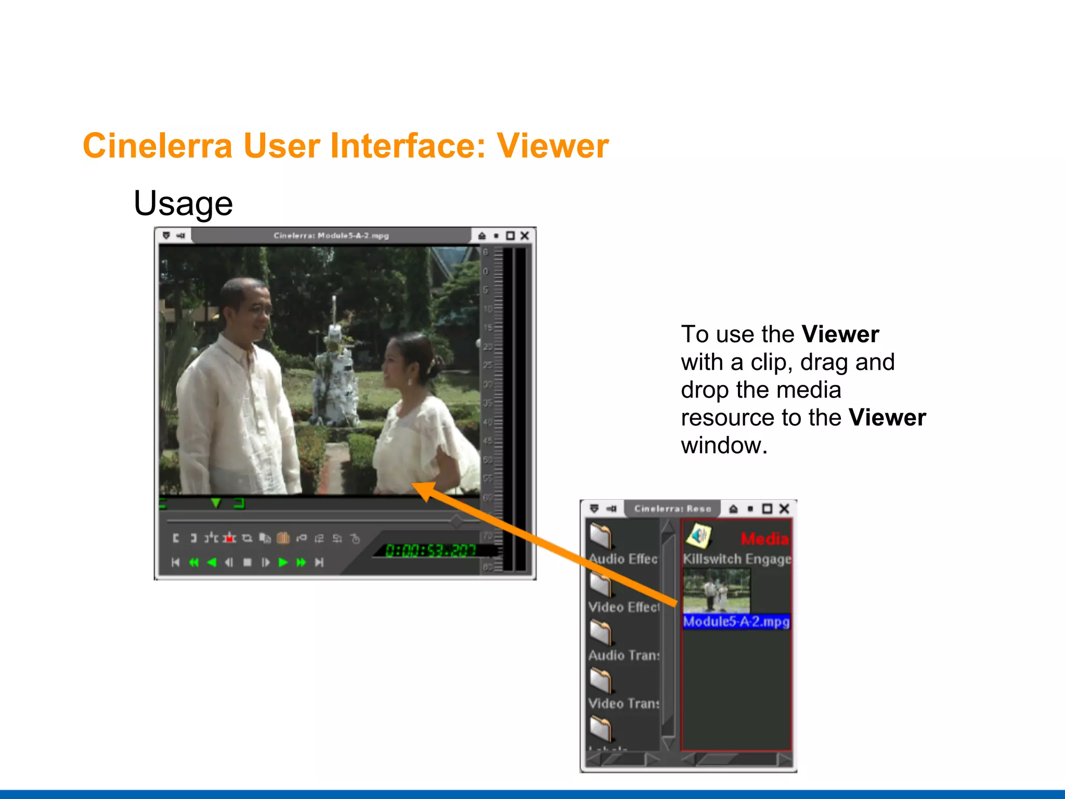Open the Viewer window menu triangle icon

(x=166, y=236)
